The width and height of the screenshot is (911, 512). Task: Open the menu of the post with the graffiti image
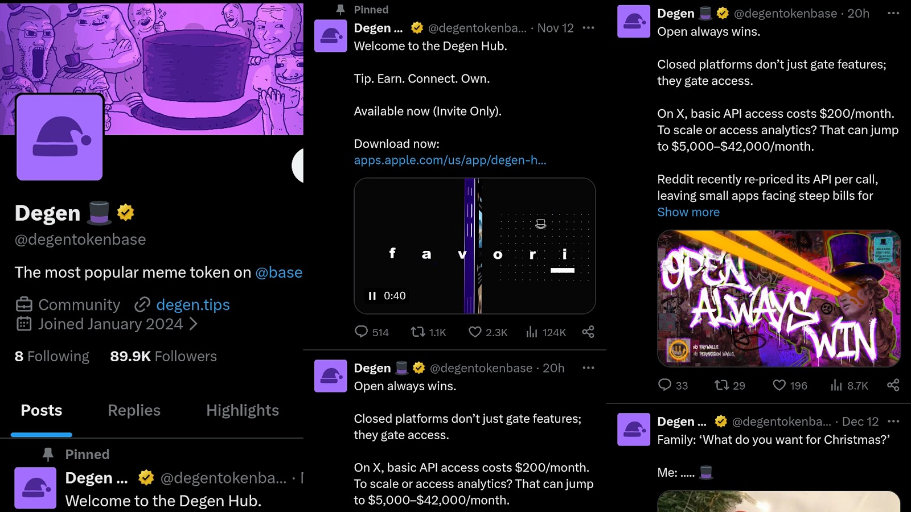tap(893, 13)
